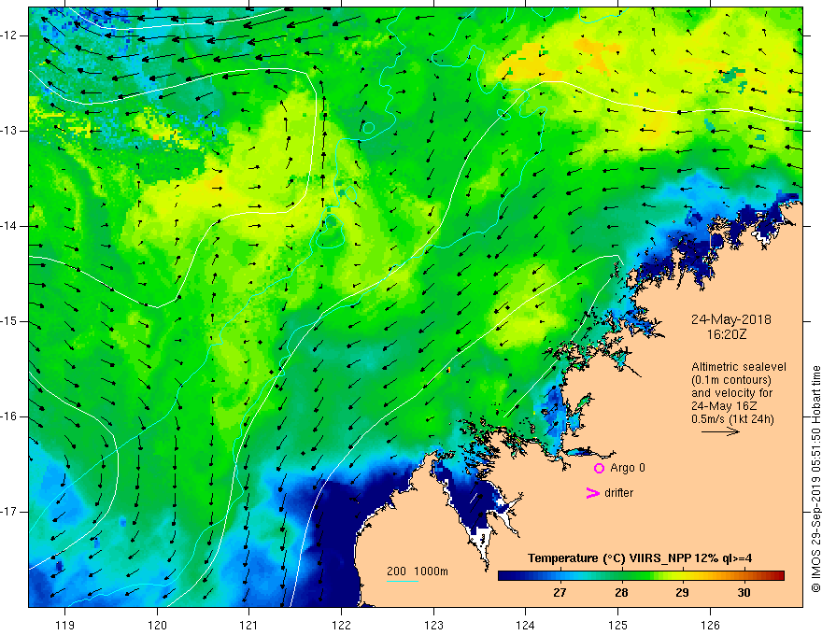Click the latitude label -16
Viewport: 822px width, 635px height.
point(9,416)
